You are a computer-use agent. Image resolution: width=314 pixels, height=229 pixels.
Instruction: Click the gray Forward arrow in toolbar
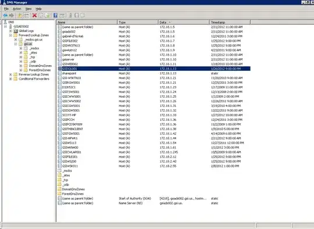coord(12,16)
